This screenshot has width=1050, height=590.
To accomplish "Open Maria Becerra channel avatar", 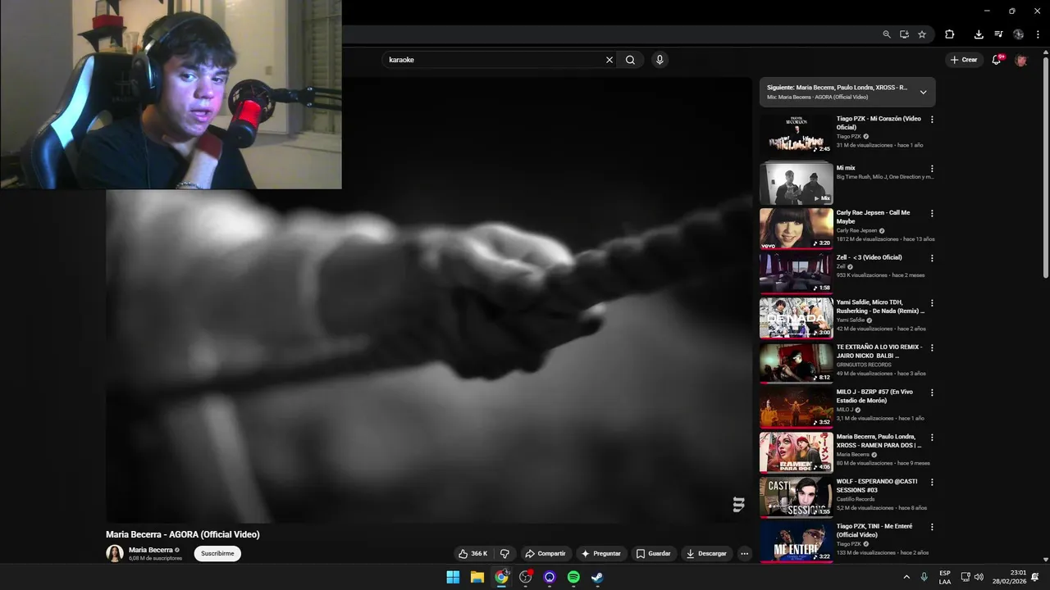I will click(115, 554).
